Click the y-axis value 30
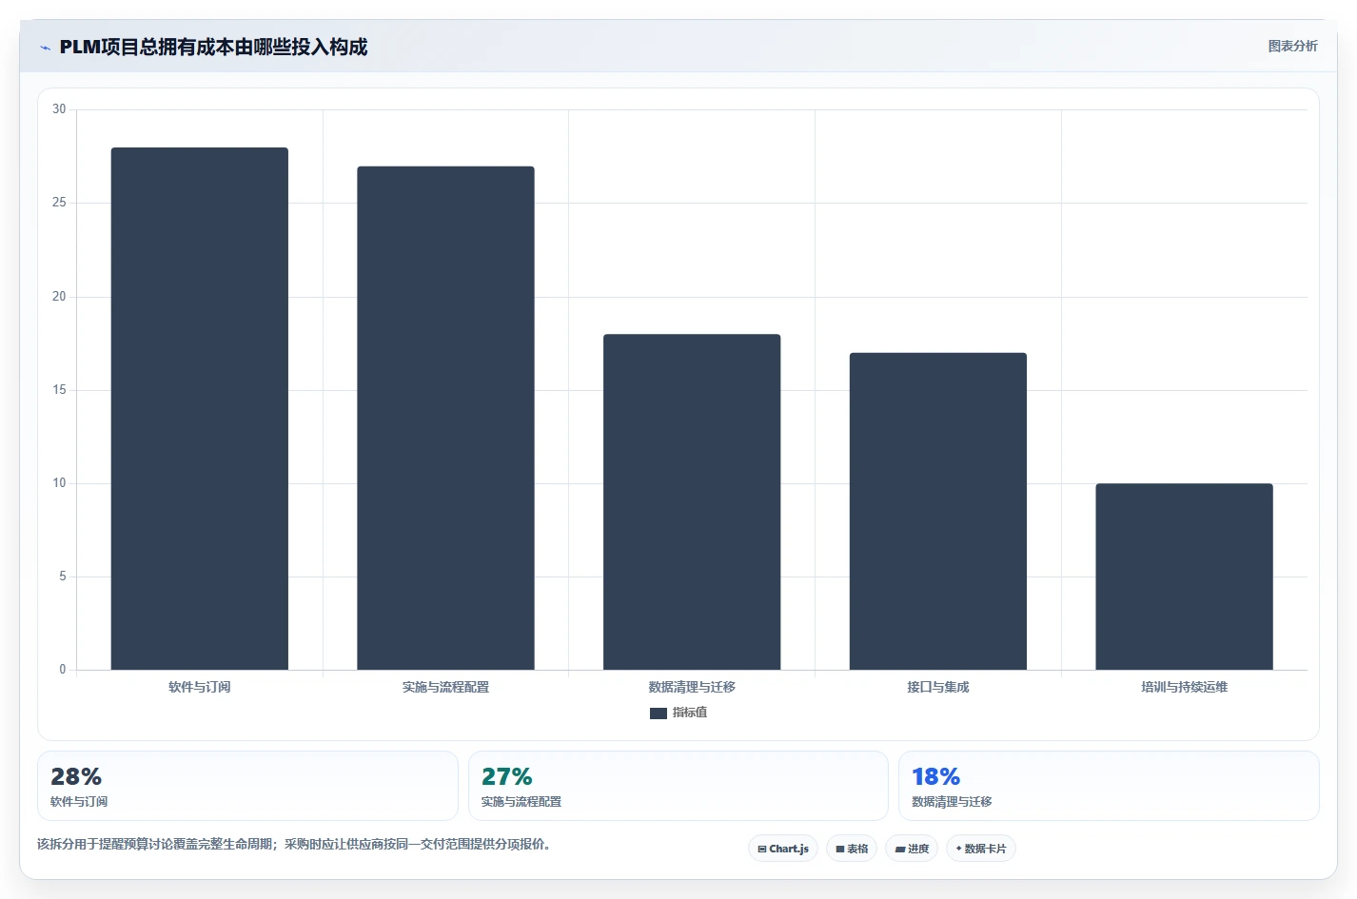The image size is (1357, 899). point(59,109)
